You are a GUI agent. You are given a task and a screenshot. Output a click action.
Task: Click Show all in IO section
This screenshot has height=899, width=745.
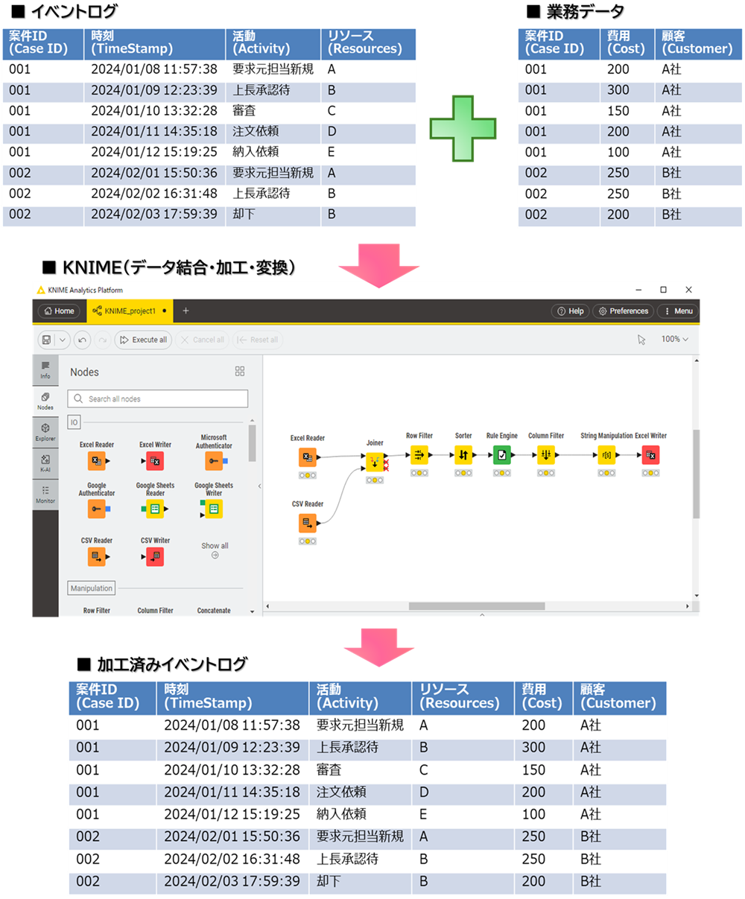215,550
